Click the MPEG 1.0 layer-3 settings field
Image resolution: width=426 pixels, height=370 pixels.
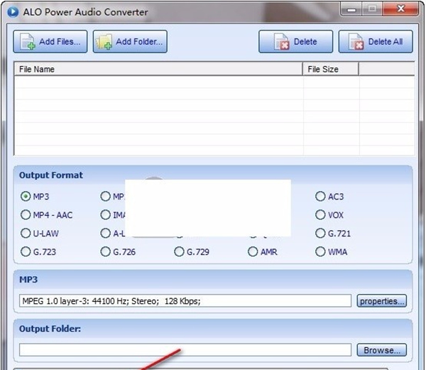coord(185,301)
